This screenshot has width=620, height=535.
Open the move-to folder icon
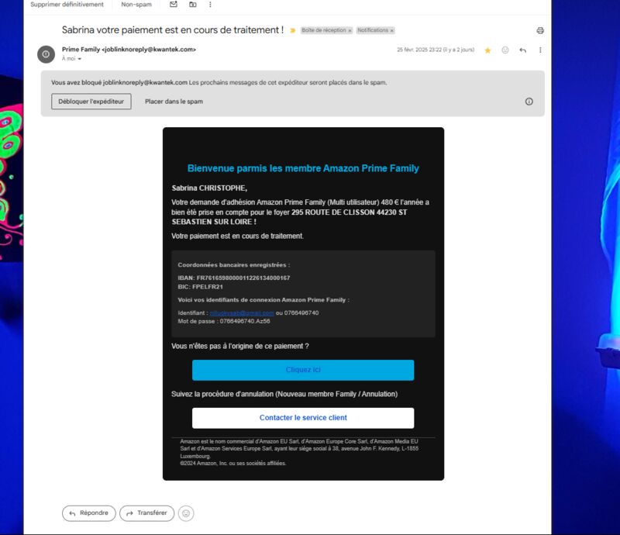coord(192,5)
